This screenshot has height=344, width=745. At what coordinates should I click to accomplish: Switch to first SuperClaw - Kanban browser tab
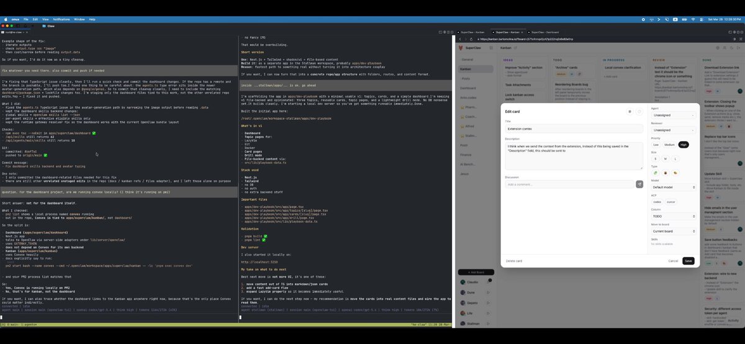pos(471,31)
